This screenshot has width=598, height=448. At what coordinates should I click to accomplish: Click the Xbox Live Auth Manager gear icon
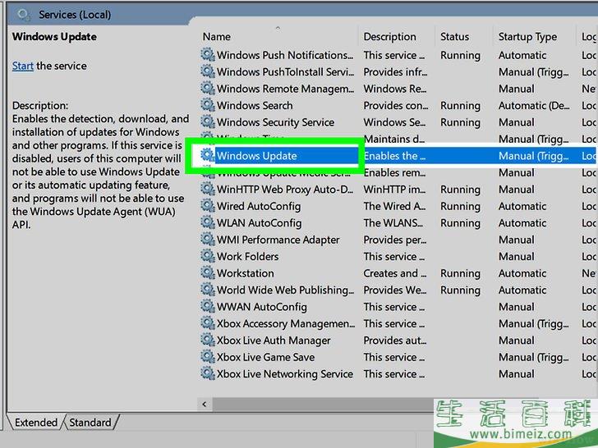pyautogui.click(x=208, y=340)
